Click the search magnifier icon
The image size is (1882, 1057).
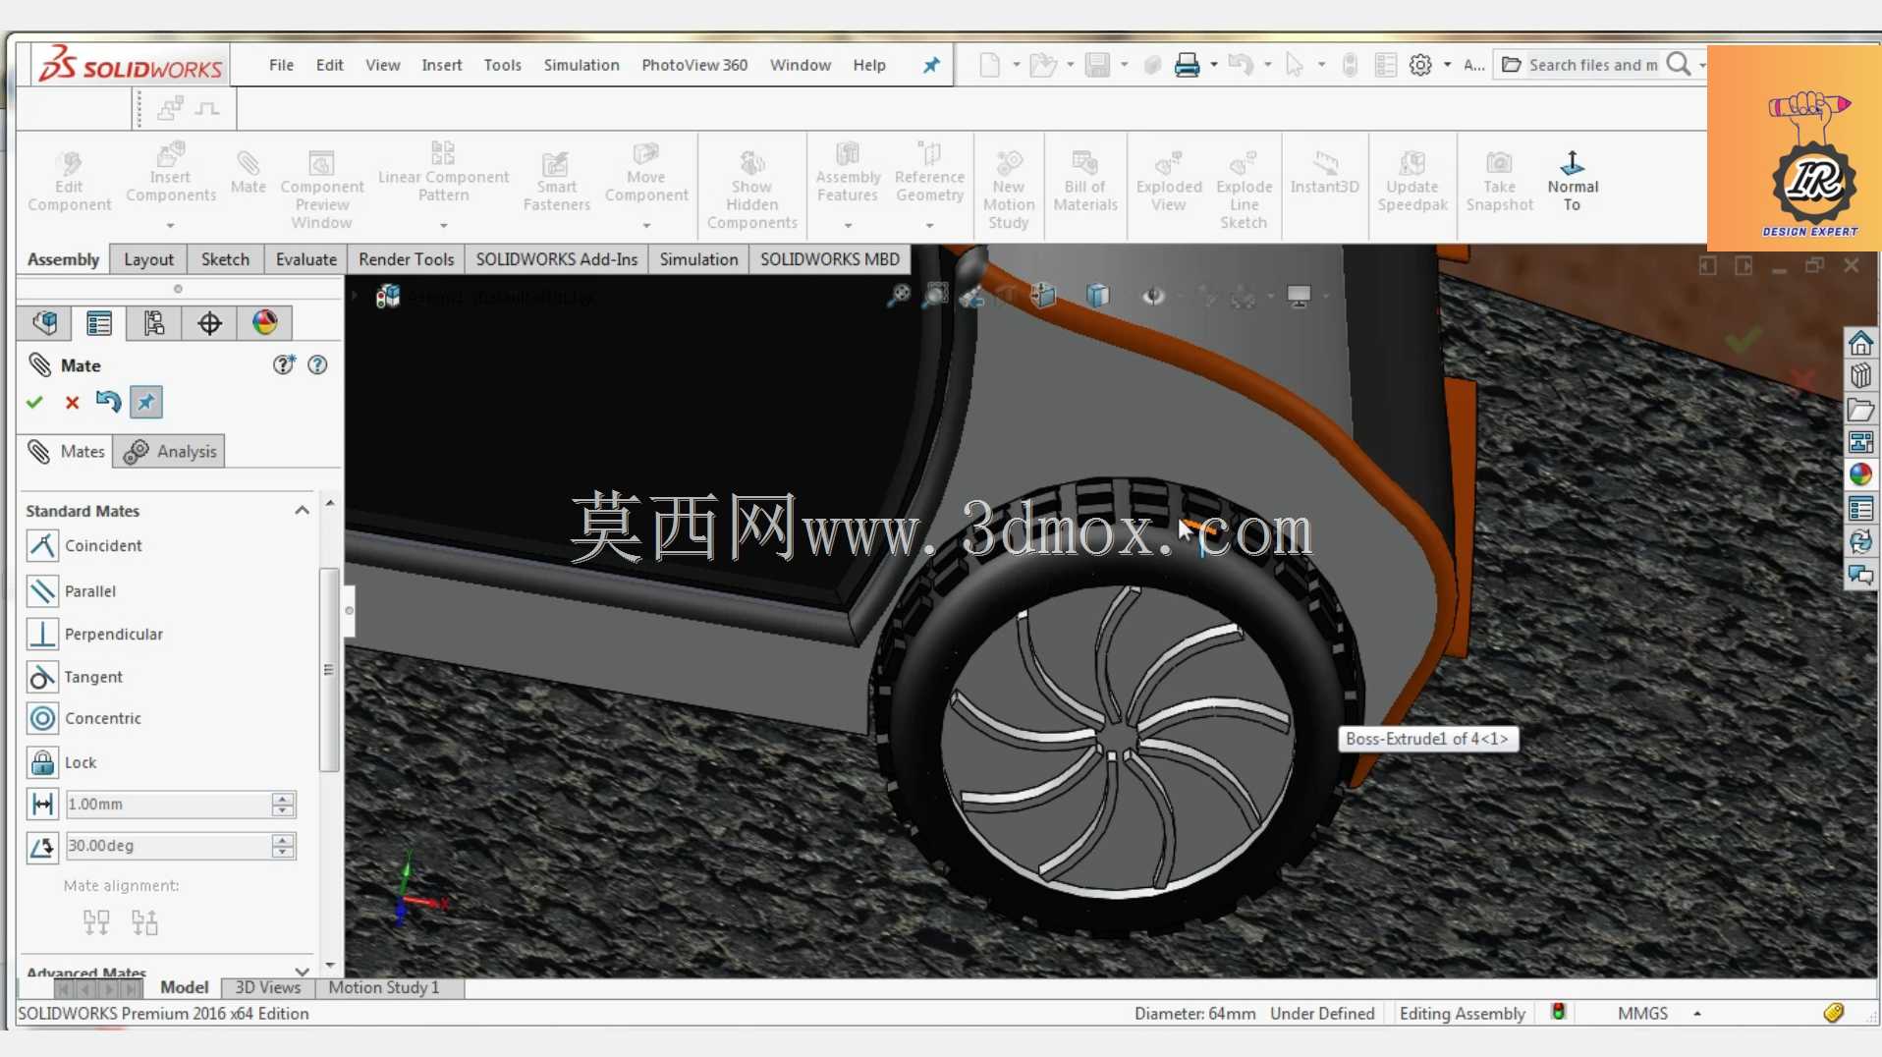1679,65
